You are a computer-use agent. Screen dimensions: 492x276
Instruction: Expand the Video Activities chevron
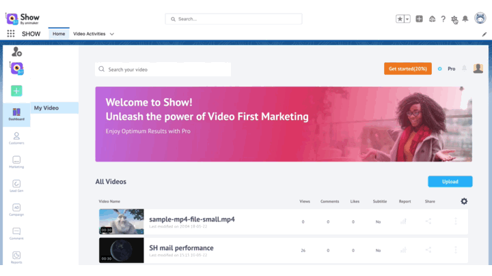[x=112, y=34]
